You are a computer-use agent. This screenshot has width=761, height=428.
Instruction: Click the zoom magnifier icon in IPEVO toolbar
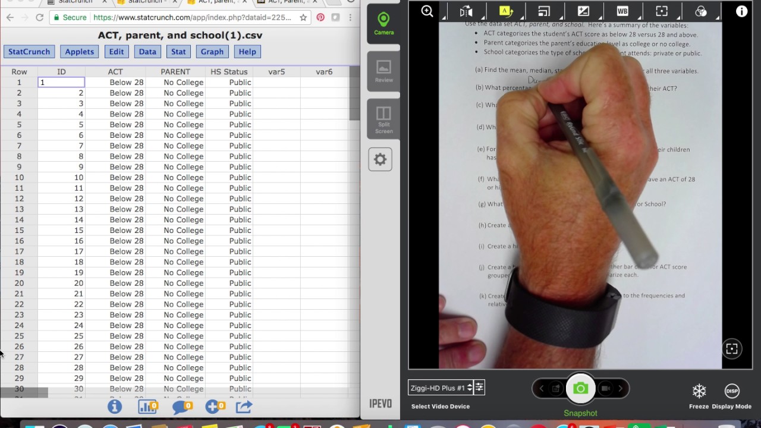click(x=427, y=11)
